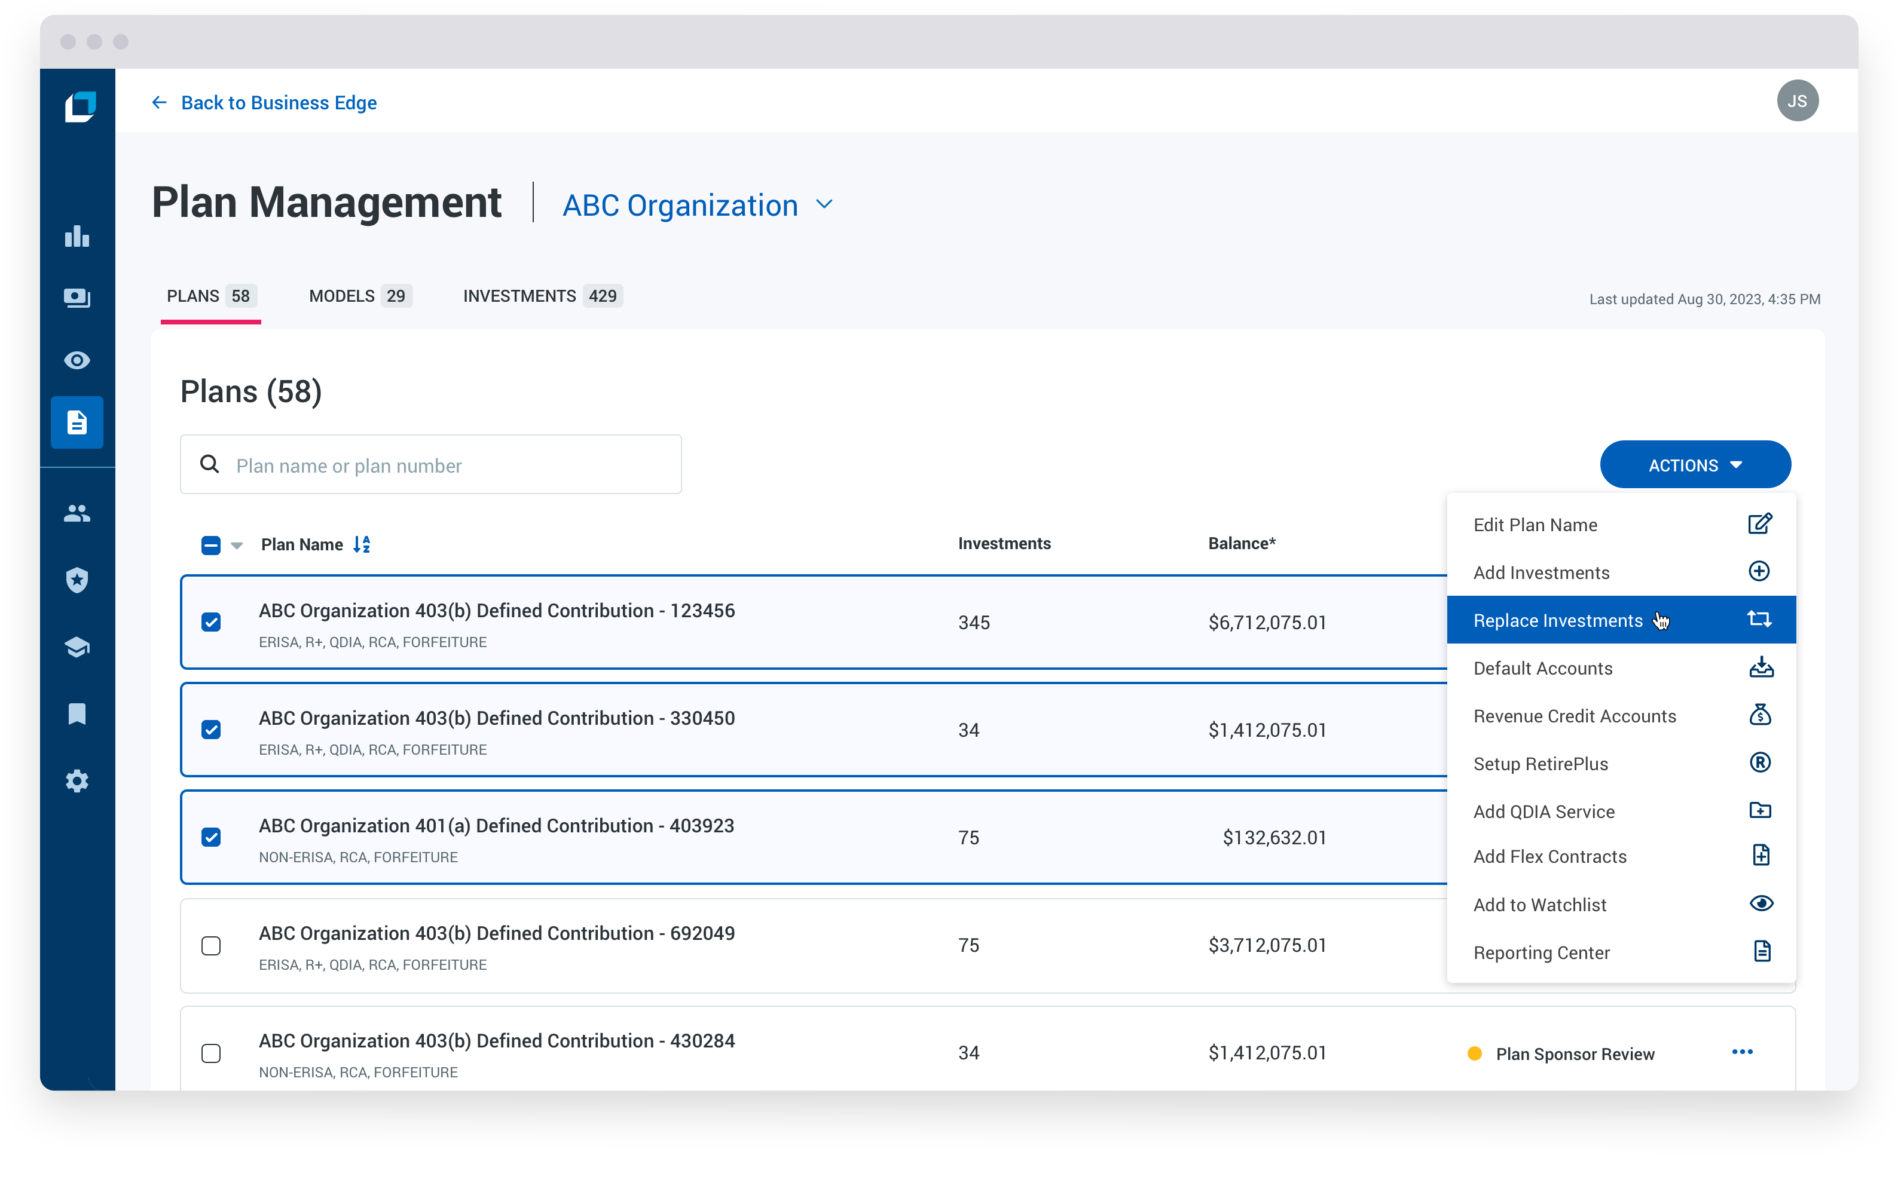Click the Add to Watchlist eye icon

click(x=1761, y=904)
